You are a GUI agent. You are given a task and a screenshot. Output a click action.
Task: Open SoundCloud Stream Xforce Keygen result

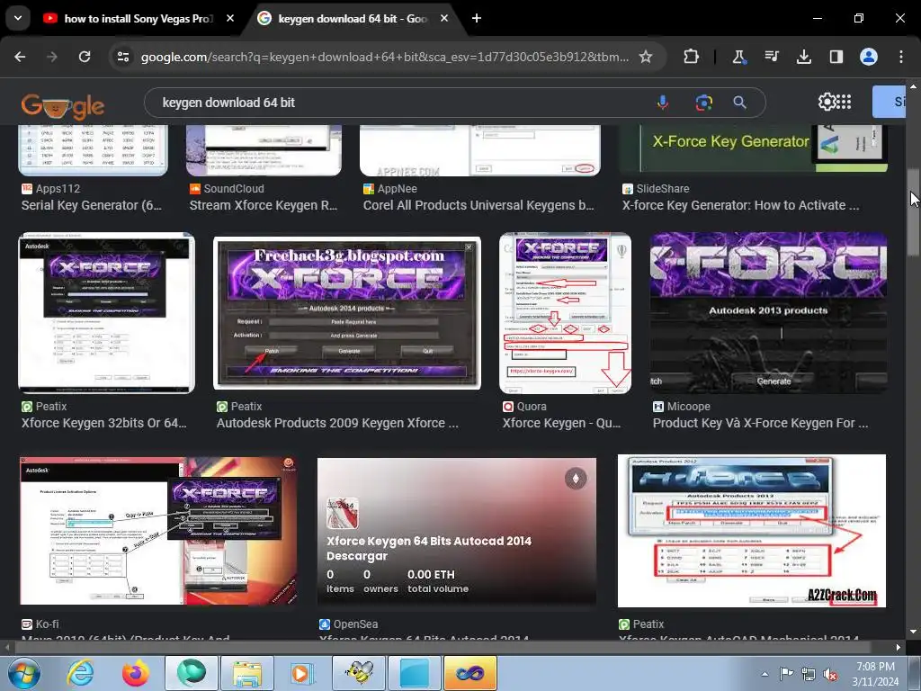[x=264, y=205]
